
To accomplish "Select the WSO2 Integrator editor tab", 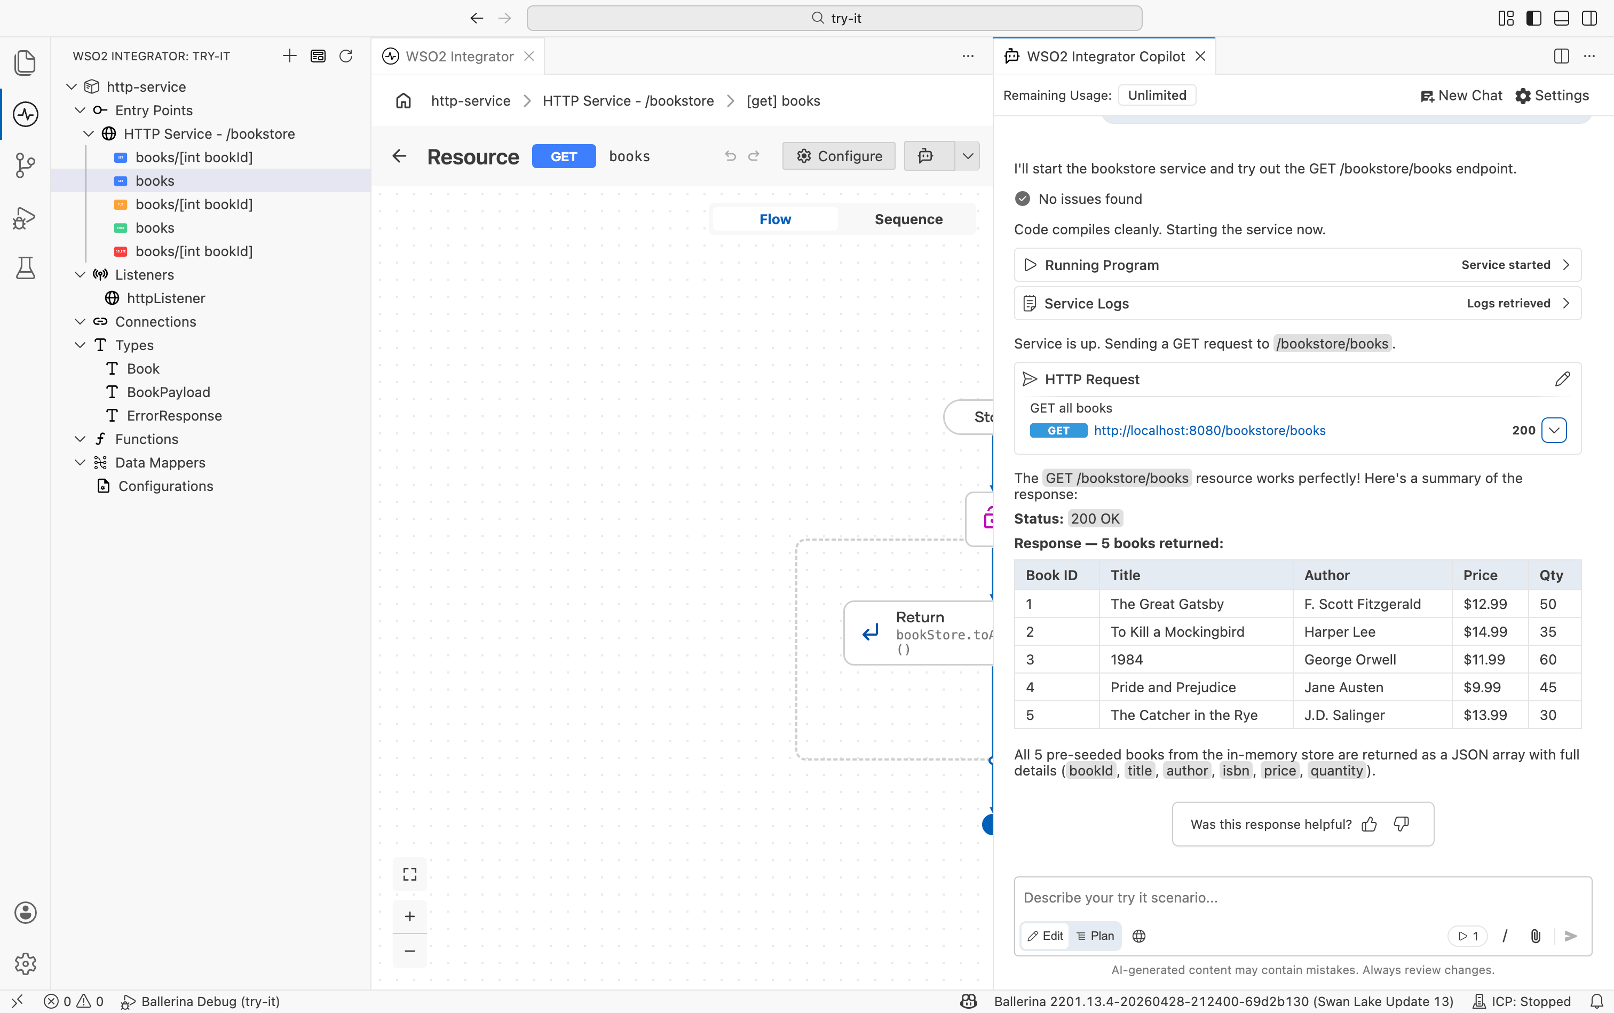I will coord(459,56).
